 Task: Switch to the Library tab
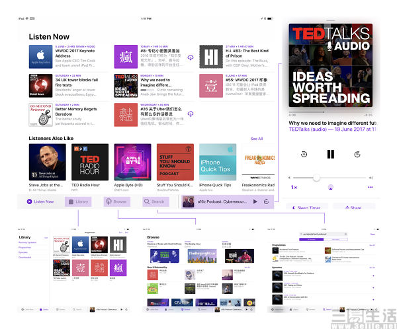(78, 201)
